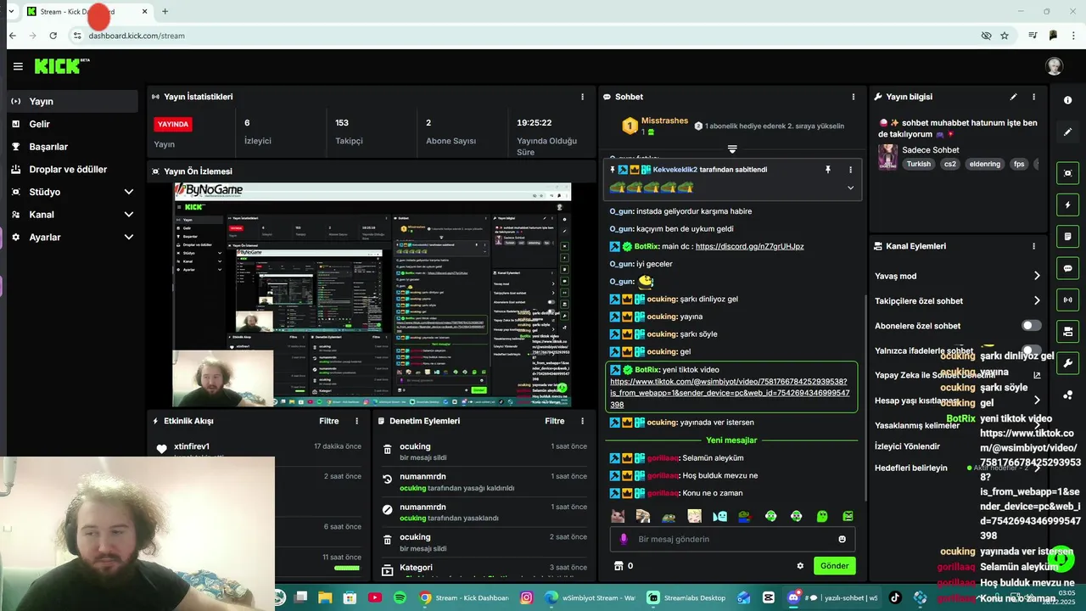Image resolution: width=1086 pixels, height=611 pixels.
Task: Click the wrench icon in right sidebar
Action: point(1067,363)
